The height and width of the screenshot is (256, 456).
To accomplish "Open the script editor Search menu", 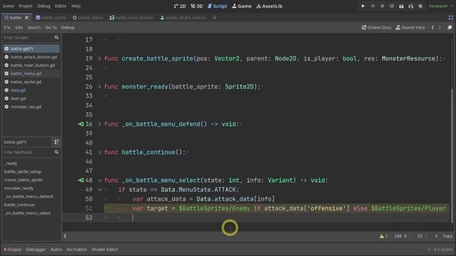I will pos(34,27).
